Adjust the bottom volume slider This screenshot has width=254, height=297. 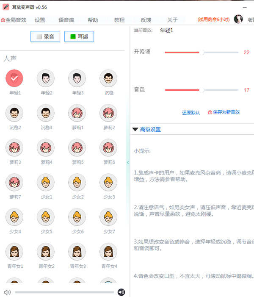[x=64, y=292]
